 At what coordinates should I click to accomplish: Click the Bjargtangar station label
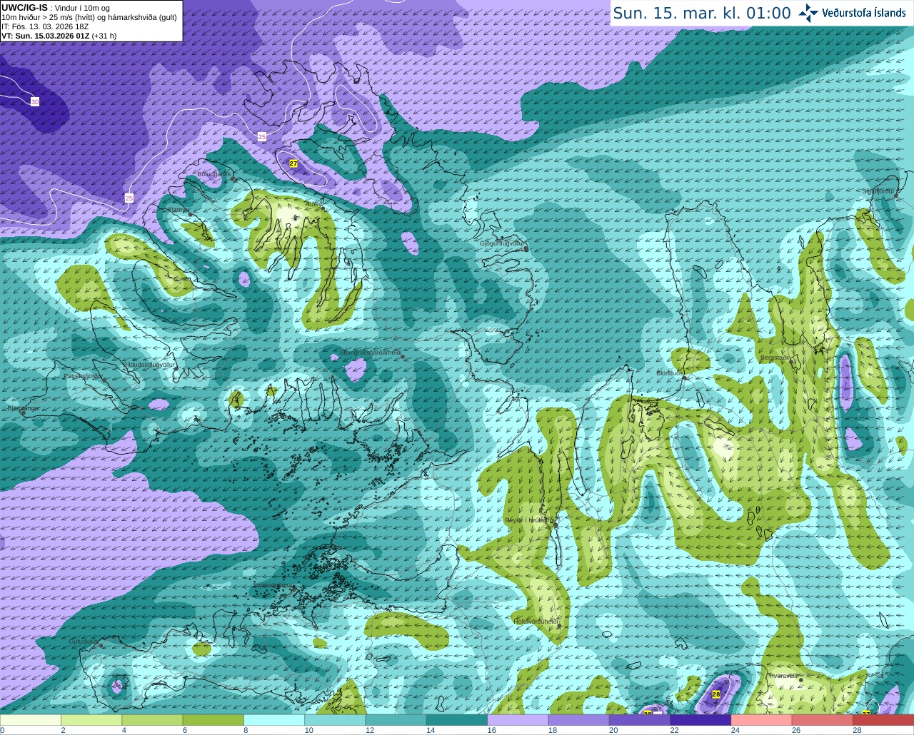coord(24,408)
